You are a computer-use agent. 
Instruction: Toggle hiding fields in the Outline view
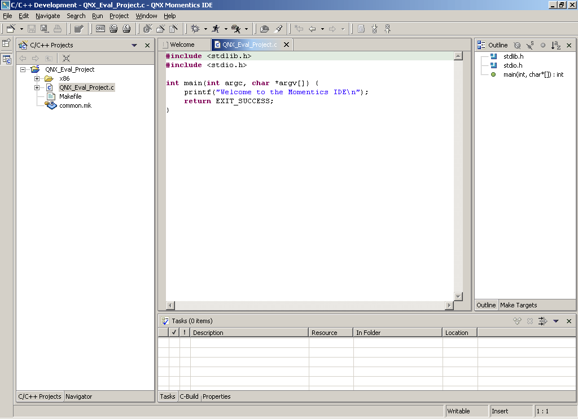tap(516, 45)
